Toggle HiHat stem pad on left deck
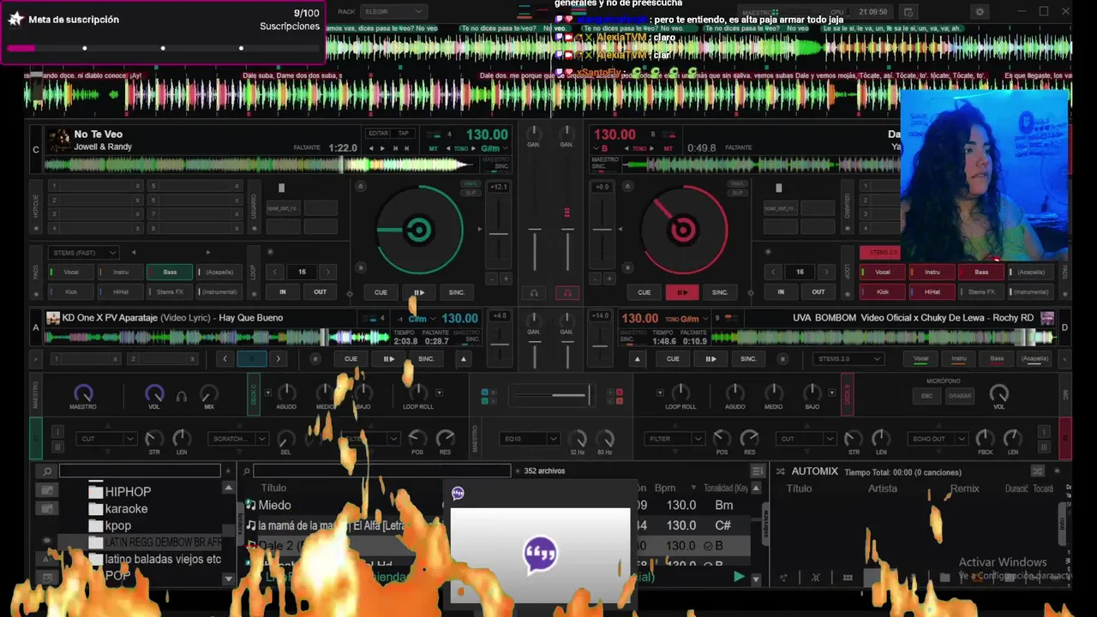1097x617 pixels. [121, 291]
